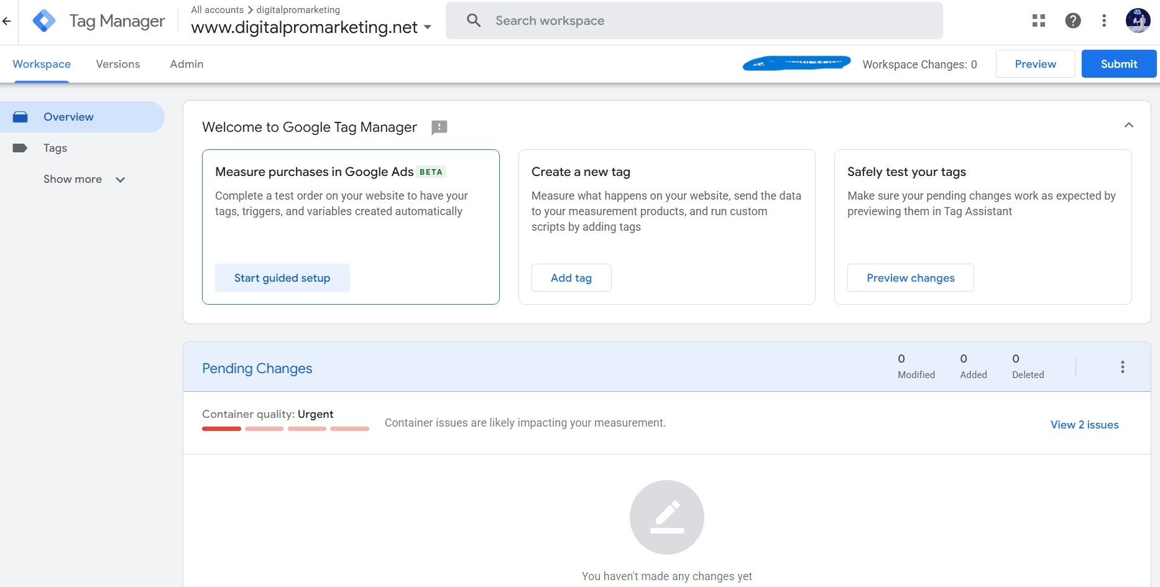Click the container issues impacting measurement message

tap(525, 423)
